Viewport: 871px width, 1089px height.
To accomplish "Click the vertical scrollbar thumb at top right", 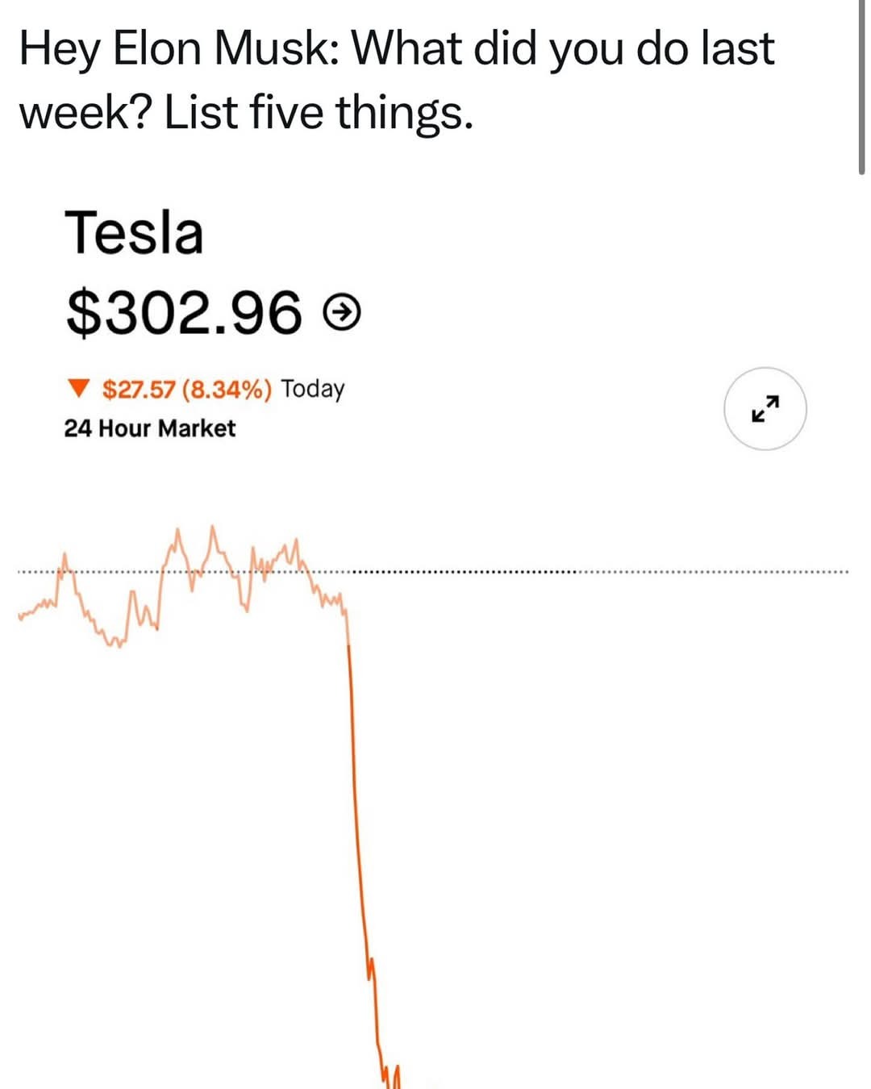I will pyautogui.click(x=861, y=87).
